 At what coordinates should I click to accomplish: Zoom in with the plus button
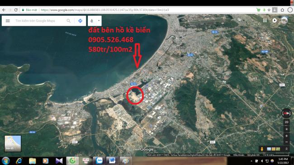coord(286,136)
